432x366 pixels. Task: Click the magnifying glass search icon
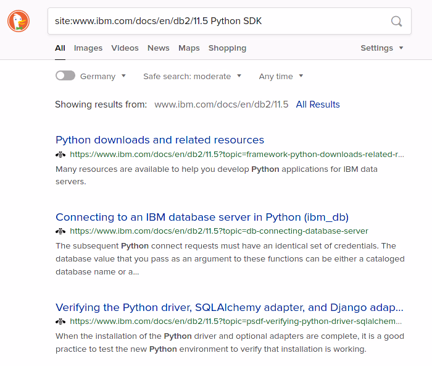tap(397, 22)
